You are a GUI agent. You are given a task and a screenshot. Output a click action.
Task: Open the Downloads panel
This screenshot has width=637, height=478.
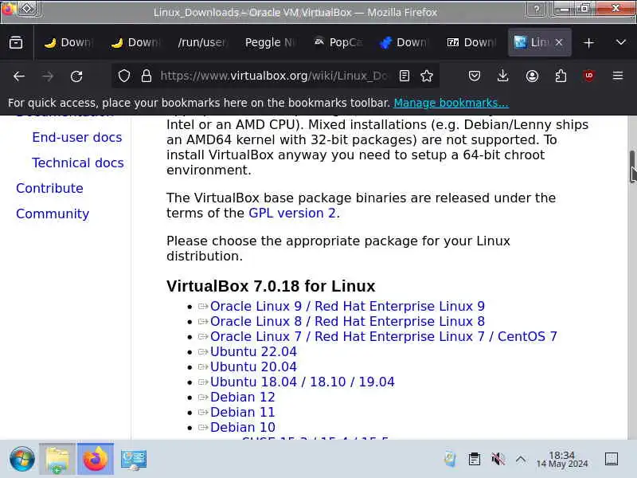click(x=503, y=76)
